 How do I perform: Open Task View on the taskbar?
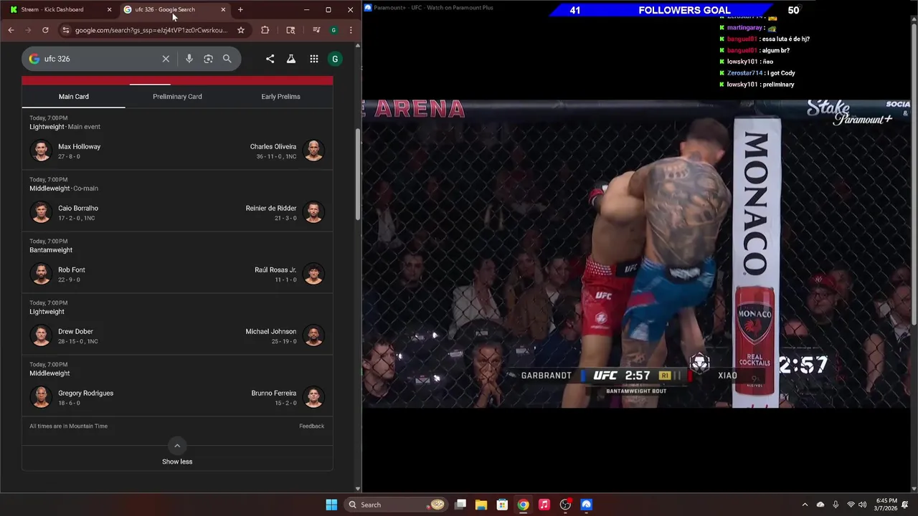coord(460,505)
